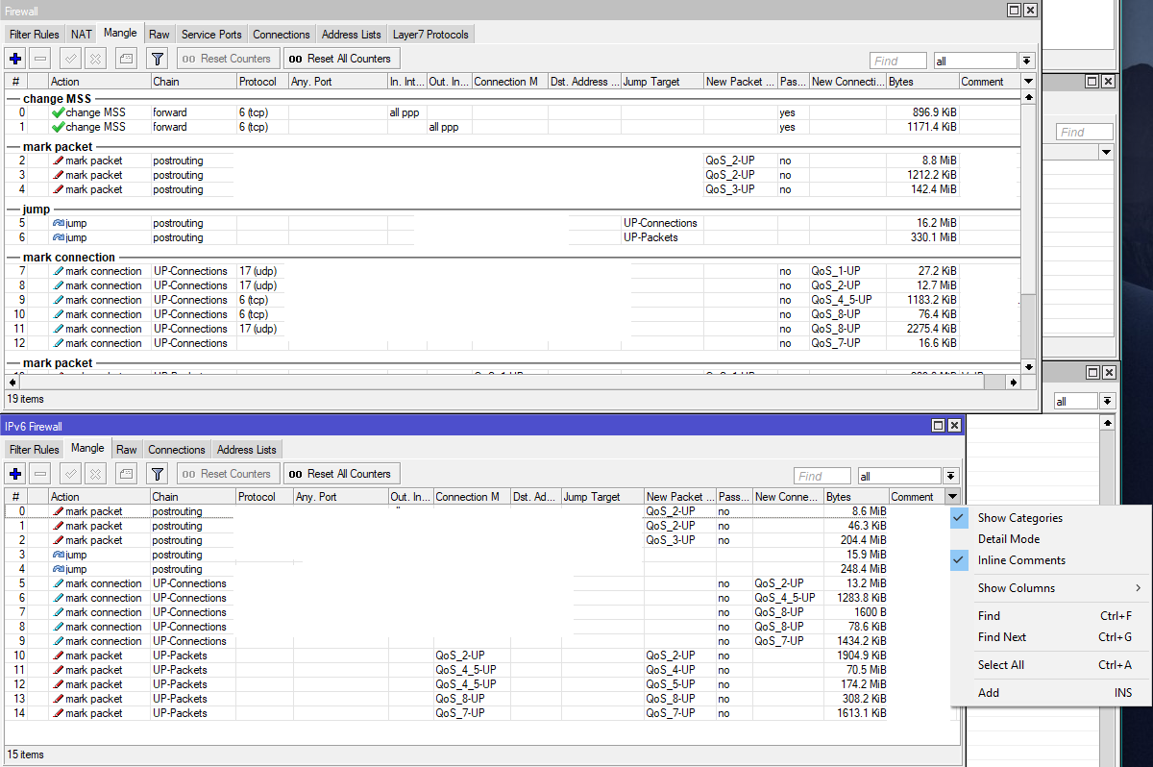The width and height of the screenshot is (1153, 767).
Task: Uncheck Show Categories in context menu
Action: tap(1018, 517)
